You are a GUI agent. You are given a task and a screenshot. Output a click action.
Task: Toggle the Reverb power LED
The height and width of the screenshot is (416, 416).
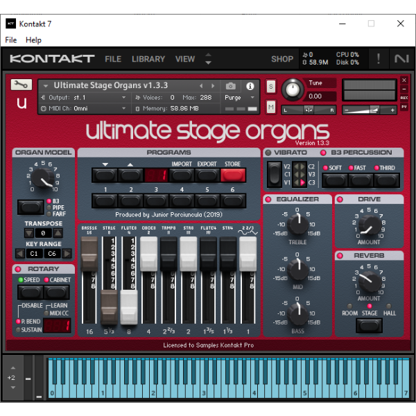[x=340, y=256]
